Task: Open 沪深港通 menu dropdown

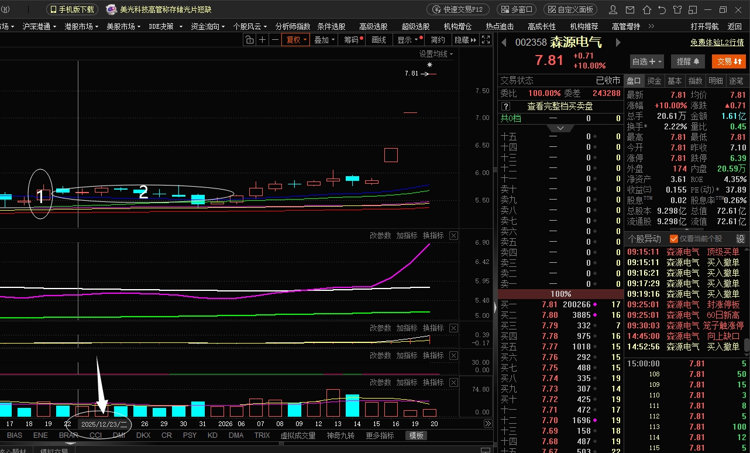Action: tap(40, 26)
